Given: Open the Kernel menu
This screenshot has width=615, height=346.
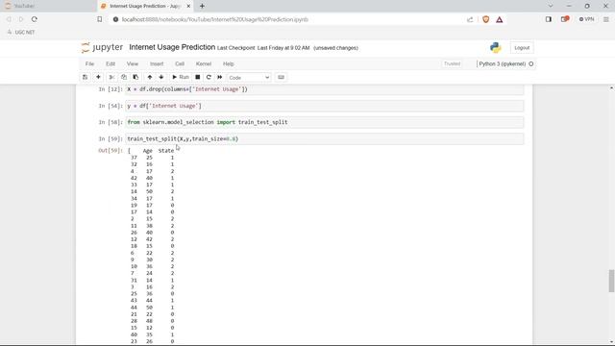Looking at the screenshot, I should click(204, 64).
